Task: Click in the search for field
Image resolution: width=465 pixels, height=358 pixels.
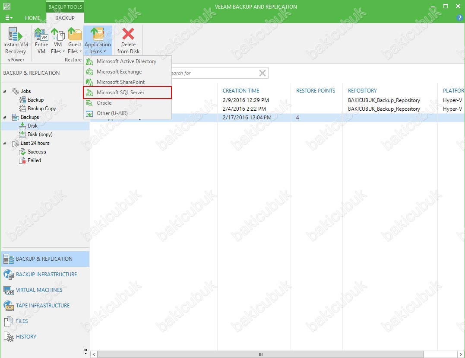Action: [x=214, y=73]
